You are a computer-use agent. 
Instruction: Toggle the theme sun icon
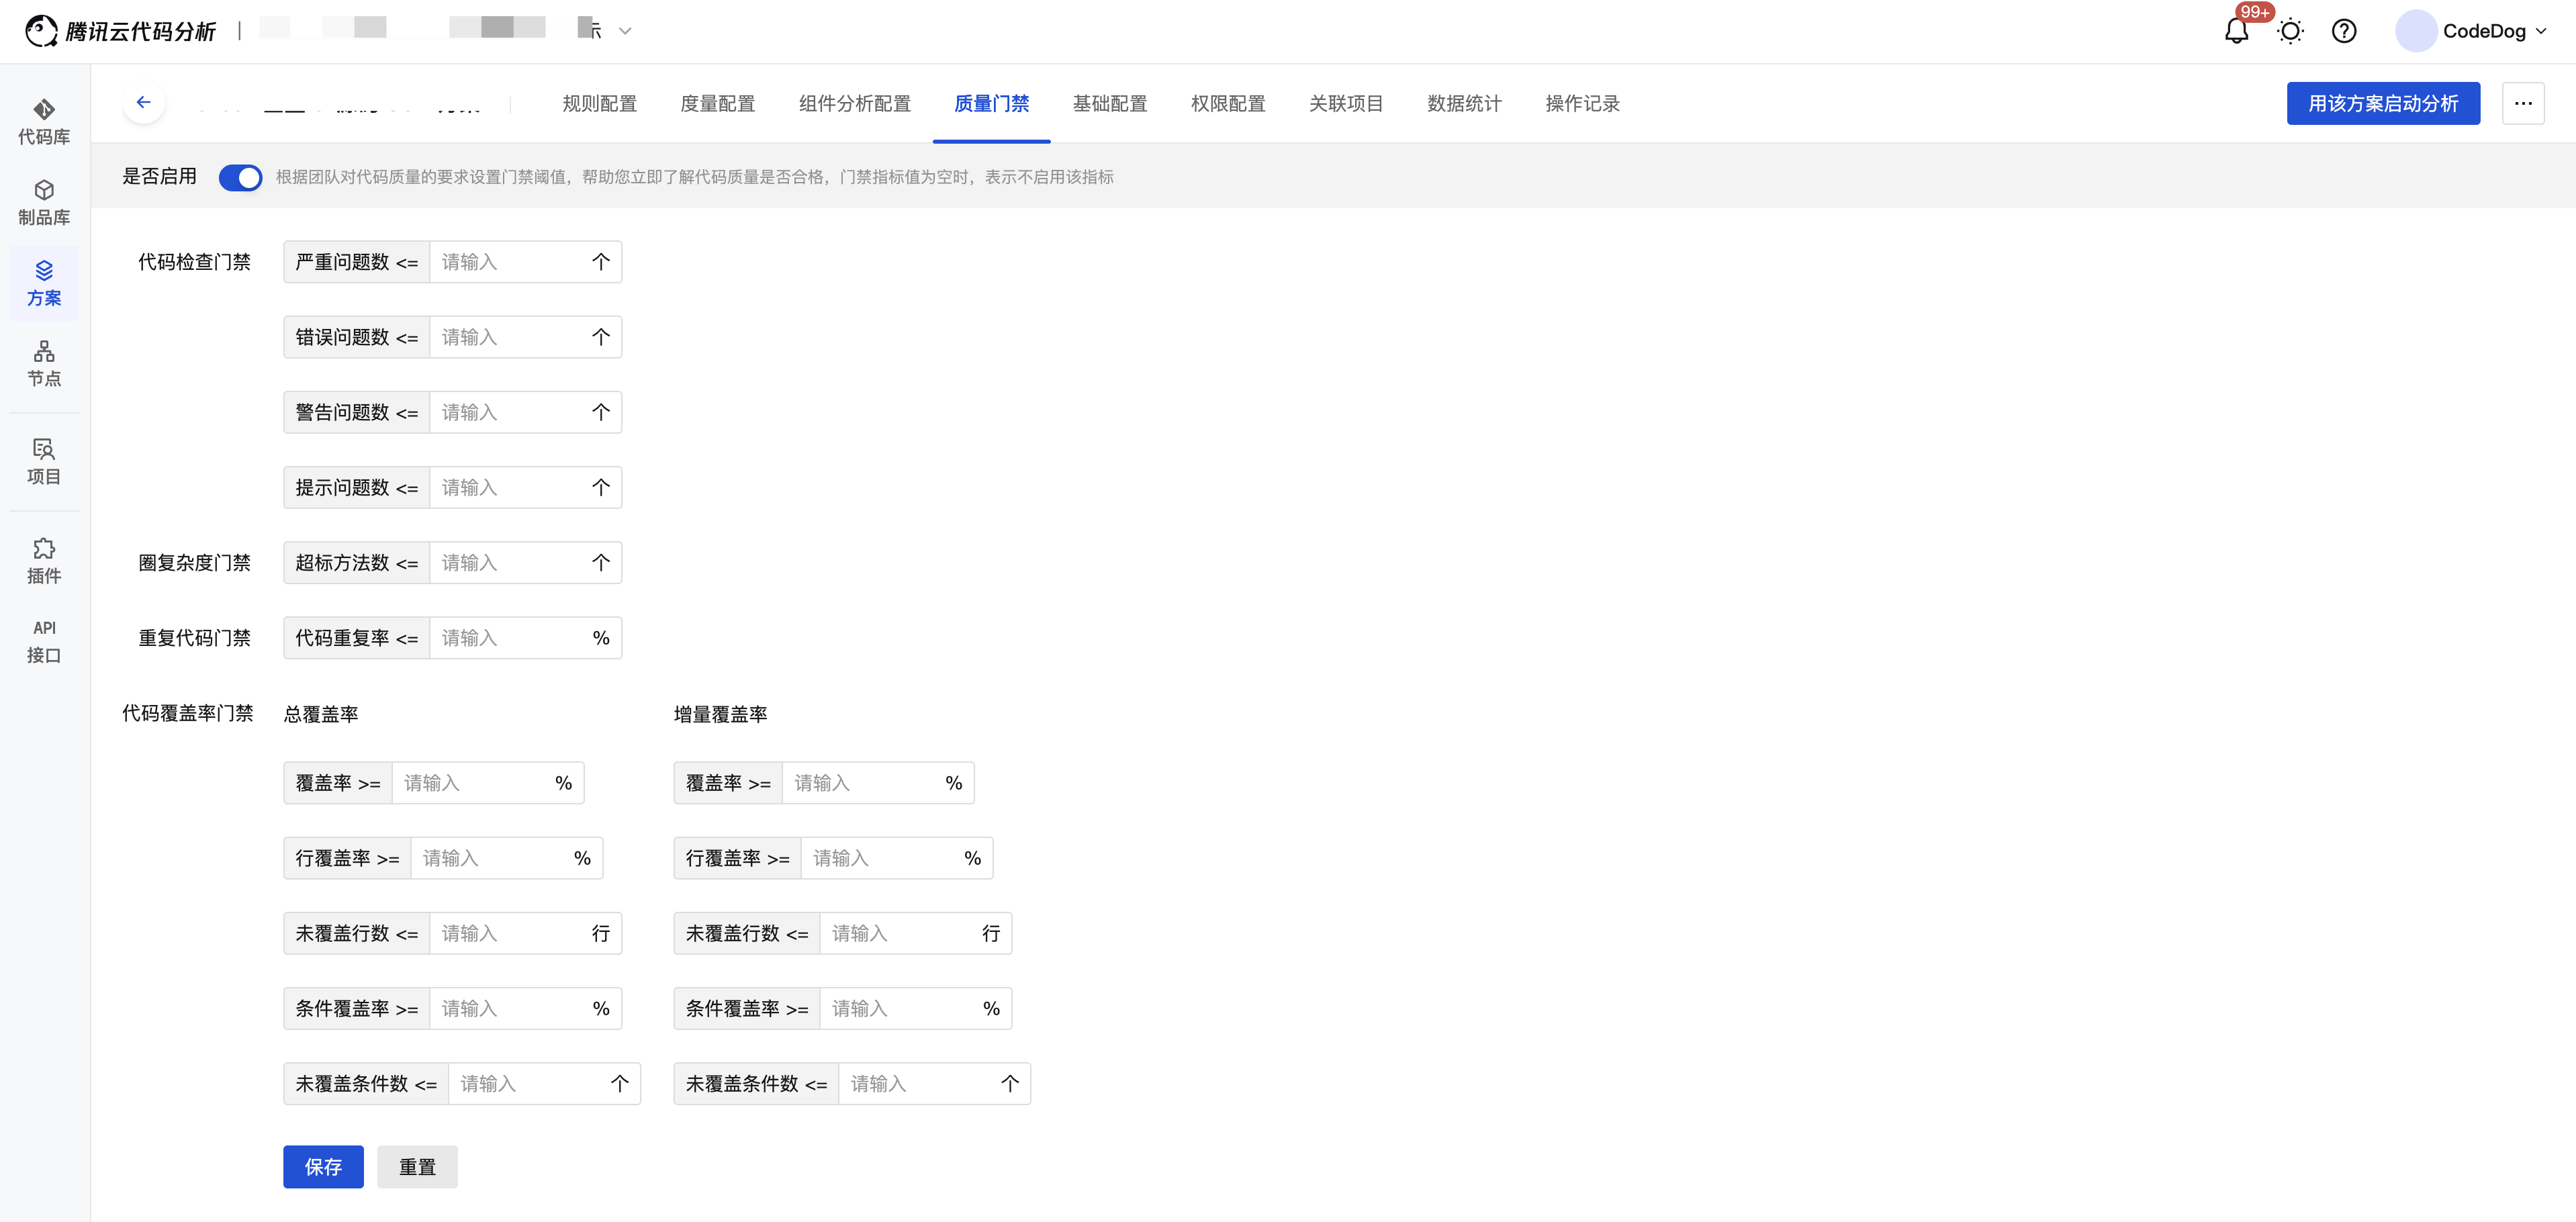tap(2290, 31)
